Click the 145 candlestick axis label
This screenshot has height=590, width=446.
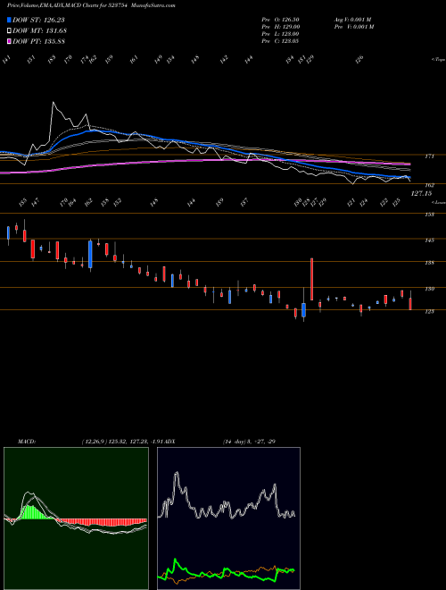pos(429,240)
